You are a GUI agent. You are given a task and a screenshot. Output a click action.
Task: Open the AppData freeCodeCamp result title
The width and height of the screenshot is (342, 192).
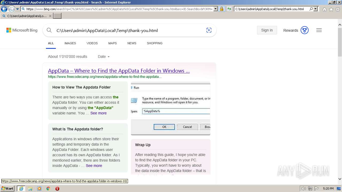point(119,71)
